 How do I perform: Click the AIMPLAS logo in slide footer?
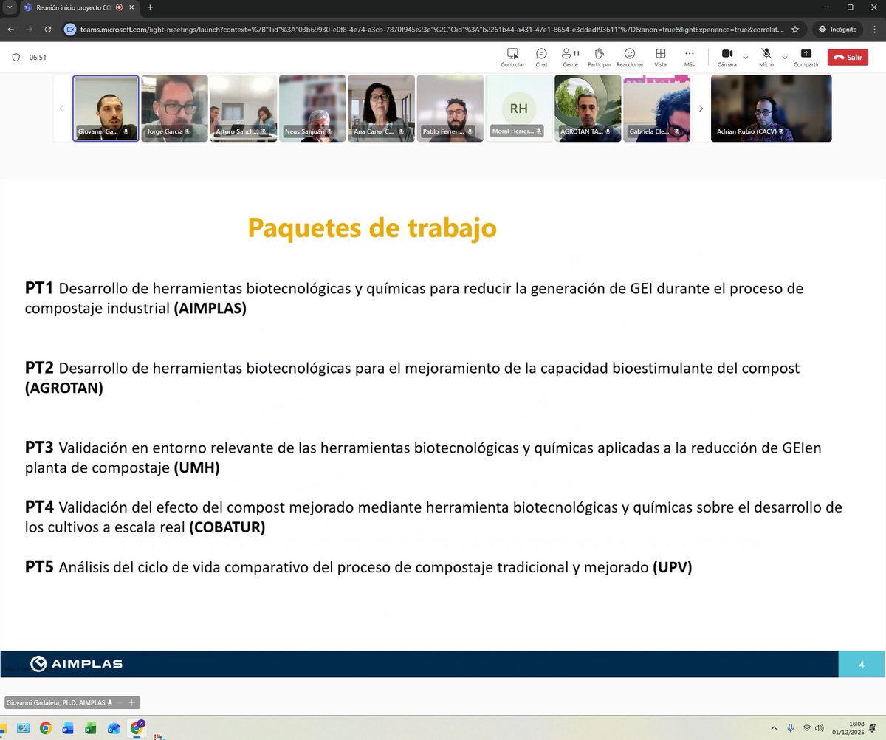77,664
